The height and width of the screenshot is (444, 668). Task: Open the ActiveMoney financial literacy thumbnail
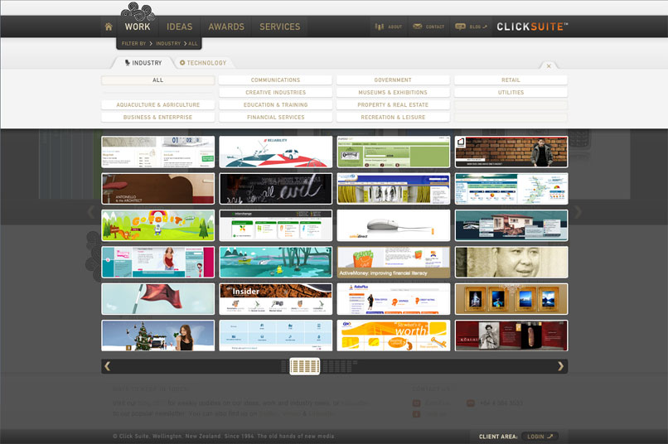point(393,263)
